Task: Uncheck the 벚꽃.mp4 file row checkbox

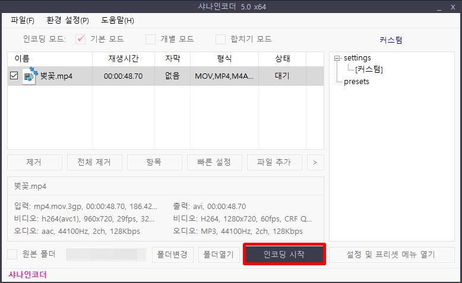Action: [14, 76]
